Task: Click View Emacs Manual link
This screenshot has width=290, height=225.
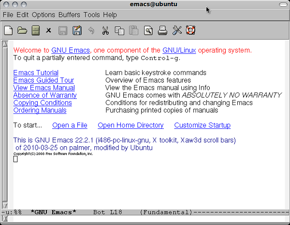Action: (44, 87)
